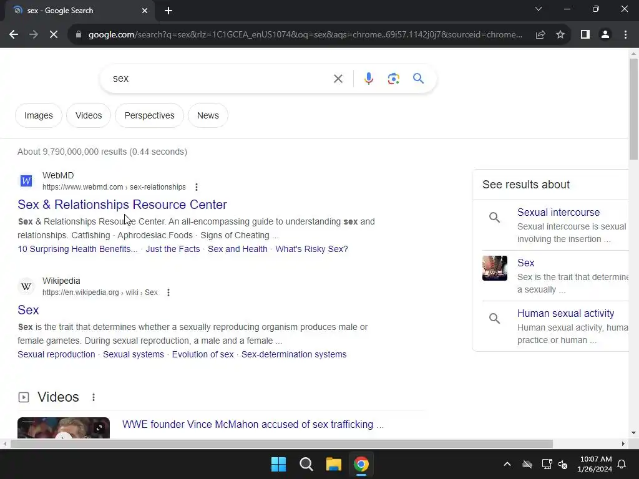Click the panel entry thumbnail image

495,268
